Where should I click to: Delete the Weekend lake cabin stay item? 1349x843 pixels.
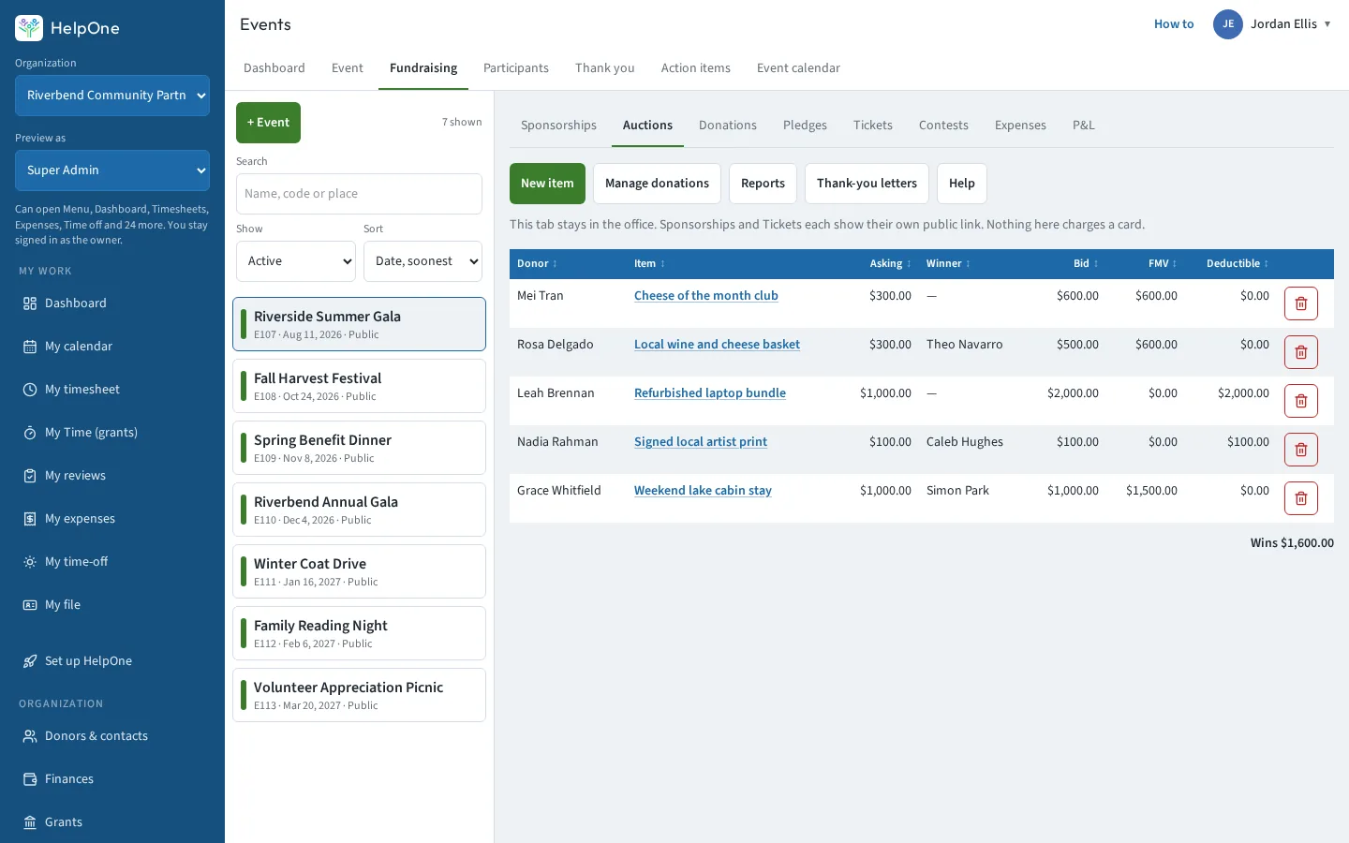(1301, 498)
